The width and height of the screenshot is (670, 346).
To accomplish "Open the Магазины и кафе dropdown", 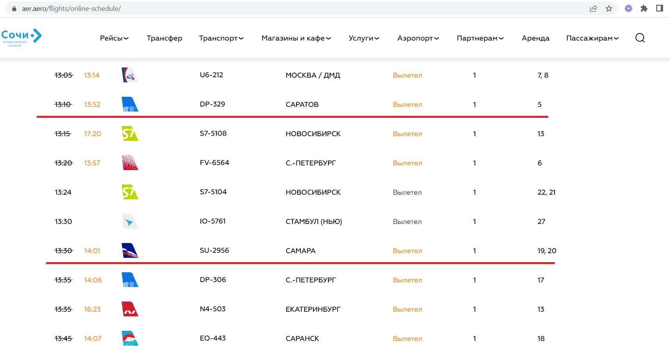I will tap(296, 38).
